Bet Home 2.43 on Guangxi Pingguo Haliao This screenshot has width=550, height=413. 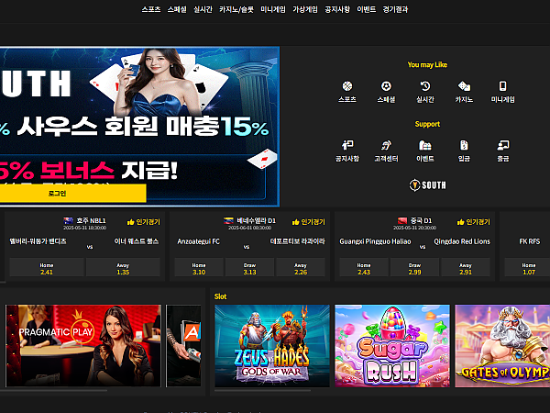click(364, 268)
